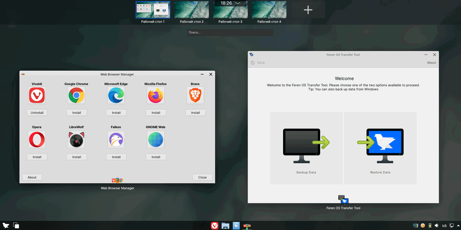Open the system monitor tray icon
461x230 pixels.
[416, 226]
